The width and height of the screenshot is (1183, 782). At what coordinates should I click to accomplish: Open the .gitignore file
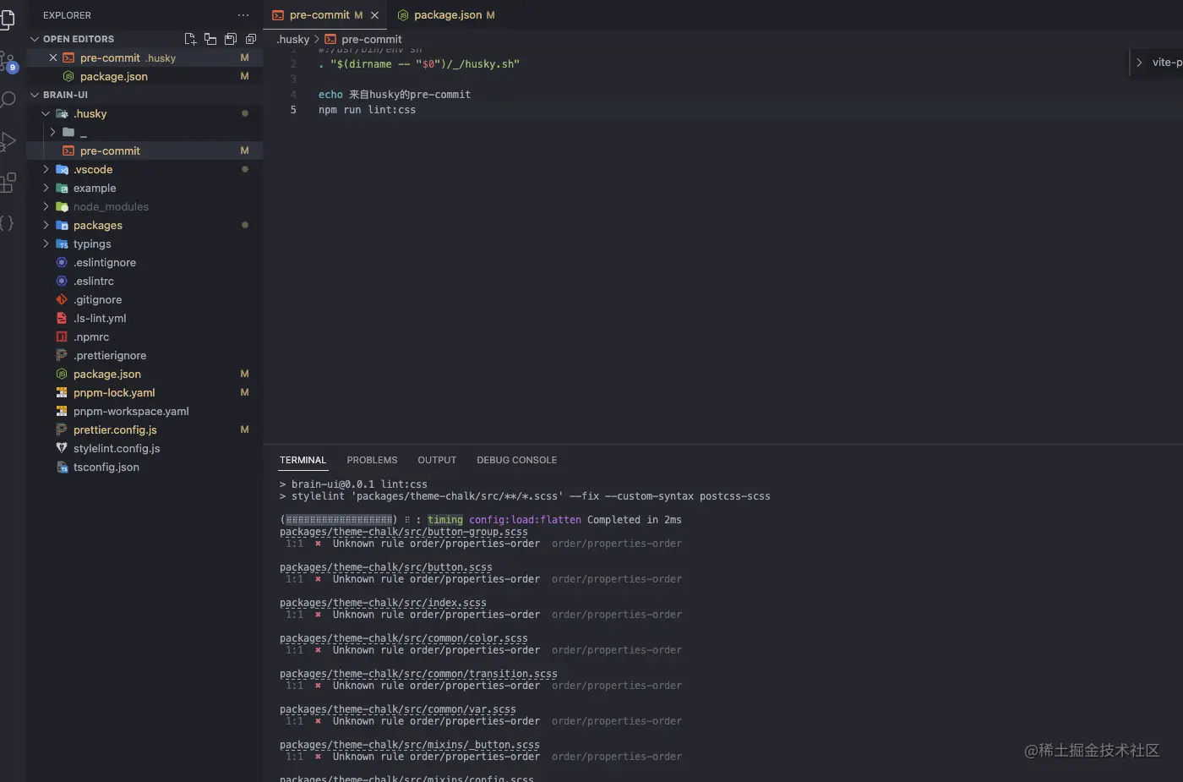coord(144,299)
